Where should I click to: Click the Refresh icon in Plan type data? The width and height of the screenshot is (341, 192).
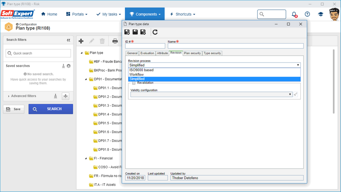tap(155, 32)
